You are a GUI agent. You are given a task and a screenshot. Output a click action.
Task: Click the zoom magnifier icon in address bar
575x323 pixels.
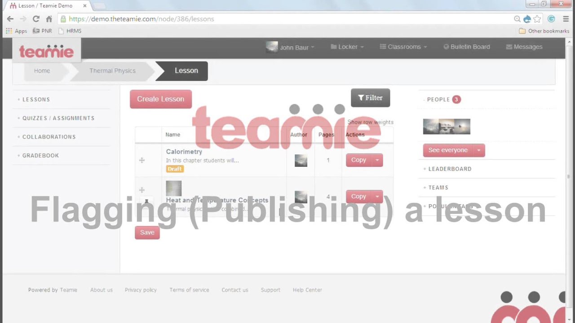click(x=517, y=19)
